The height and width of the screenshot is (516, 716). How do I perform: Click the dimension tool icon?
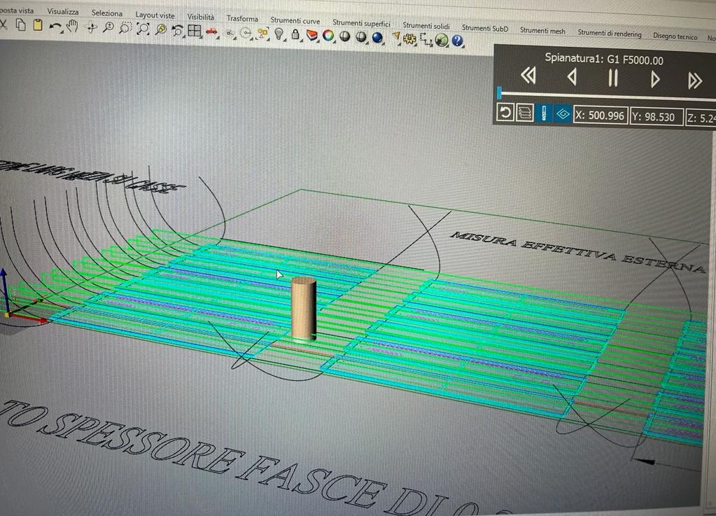tap(426, 40)
